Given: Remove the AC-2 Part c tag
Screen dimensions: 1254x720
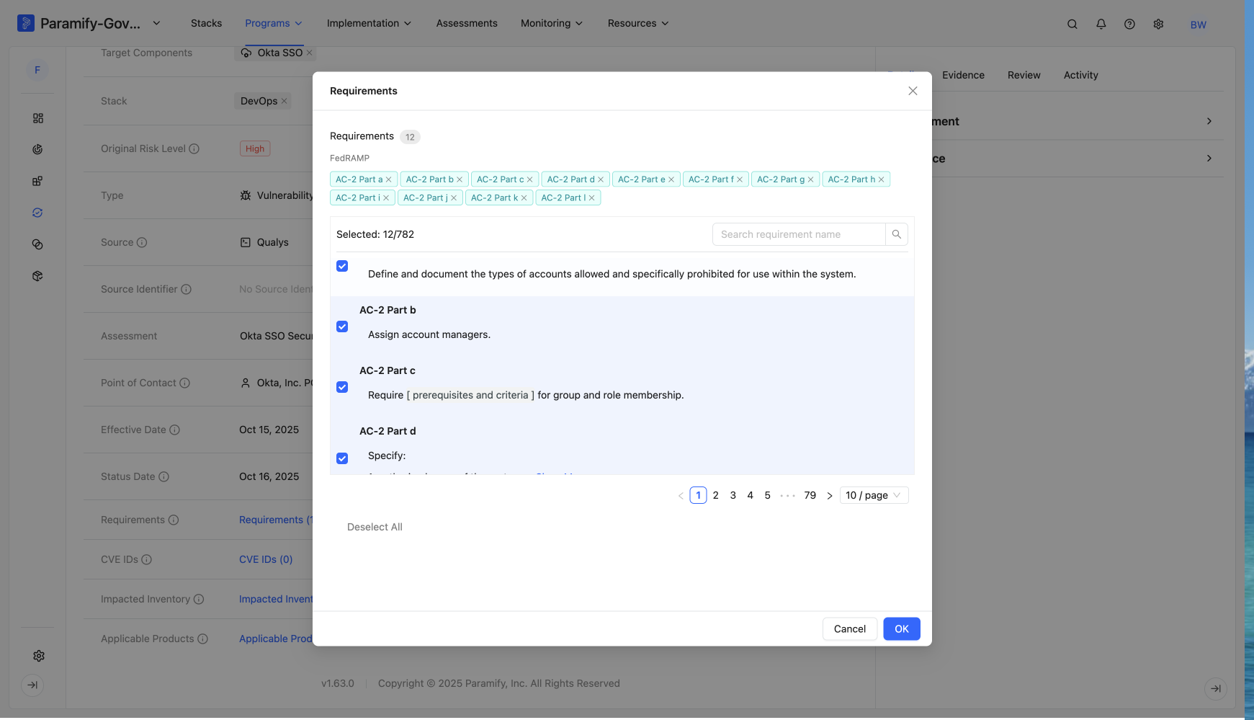Looking at the screenshot, I should (x=529, y=179).
